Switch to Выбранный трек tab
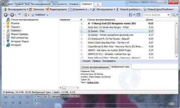The width and height of the screenshot is (180, 108). click(x=121, y=67)
